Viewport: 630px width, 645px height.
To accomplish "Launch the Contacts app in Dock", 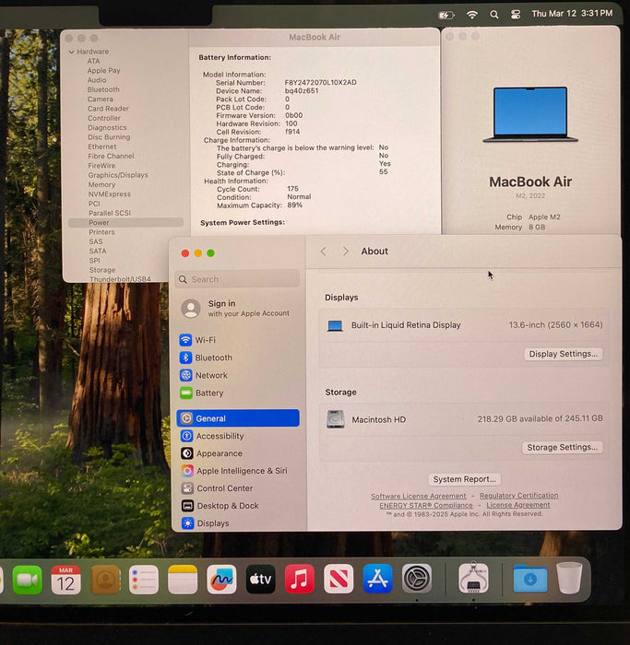I will (105, 580).
